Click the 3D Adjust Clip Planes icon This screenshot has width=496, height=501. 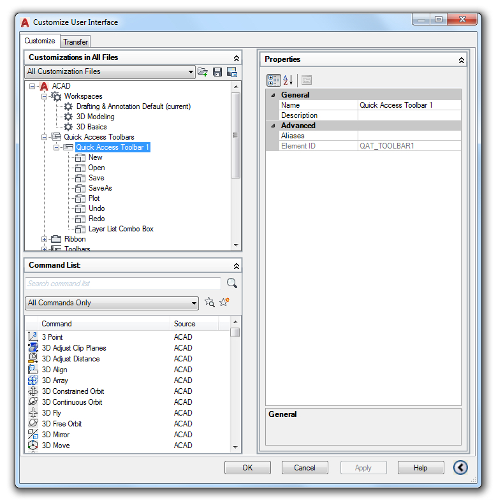pyautogui.click(x=33, y=347)
